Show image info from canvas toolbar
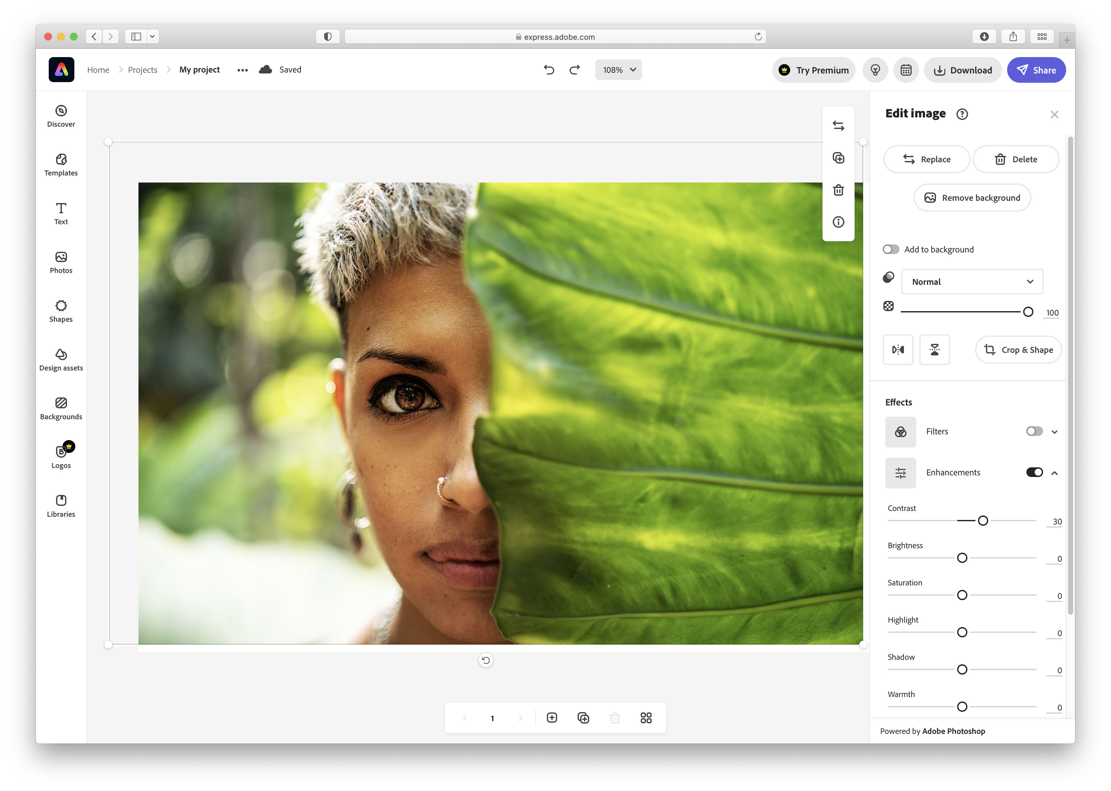 pos(838,222)
